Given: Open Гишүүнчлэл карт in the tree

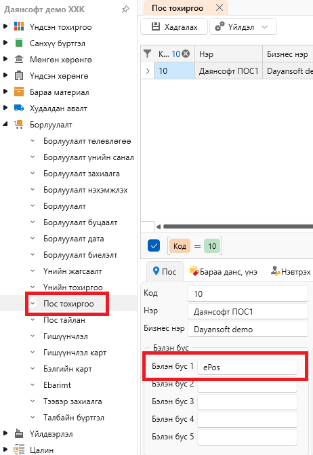Looking at the screenshot, I should 75,353.
